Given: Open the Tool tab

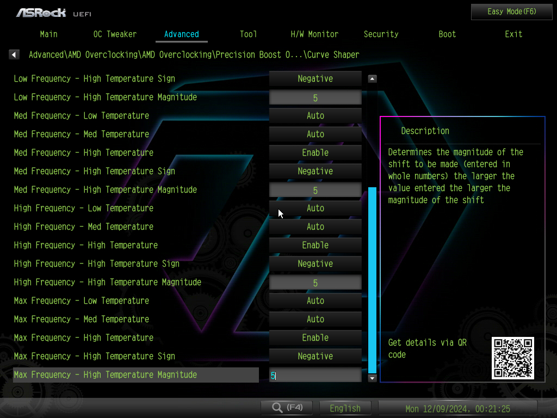Looking at the screenshot, I should pyautogui.click(x=248, y=34).
